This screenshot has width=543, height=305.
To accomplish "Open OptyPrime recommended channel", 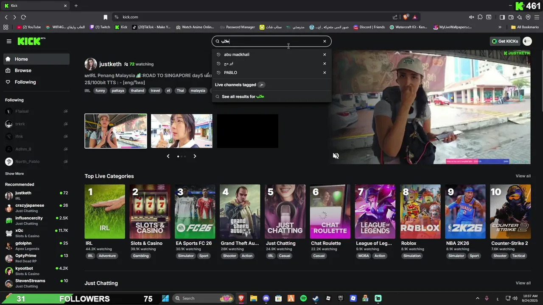I will tap(36, 258).
